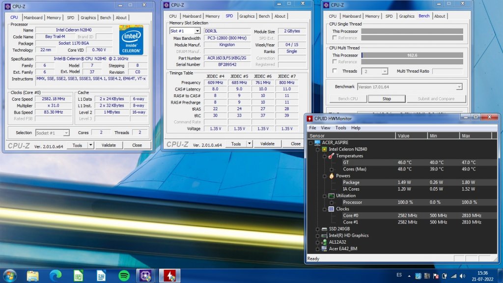Click the thermometer icon beside Temperatures

pyautogui.click(x=332, y=156)
